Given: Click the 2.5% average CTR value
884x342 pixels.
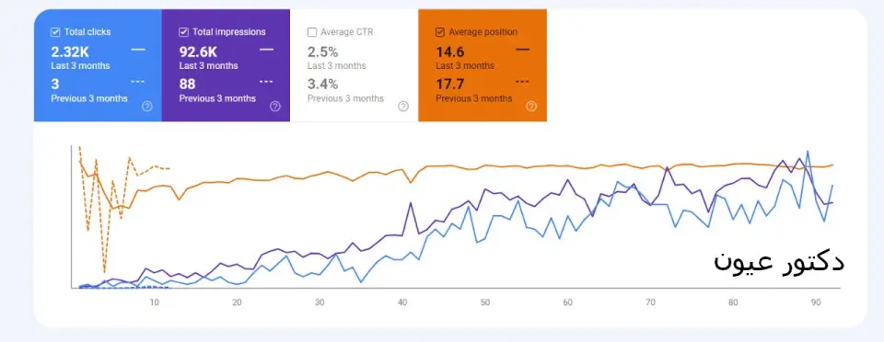Looking at the screenshot, I should pyautogui.click(x=322, y=52).
